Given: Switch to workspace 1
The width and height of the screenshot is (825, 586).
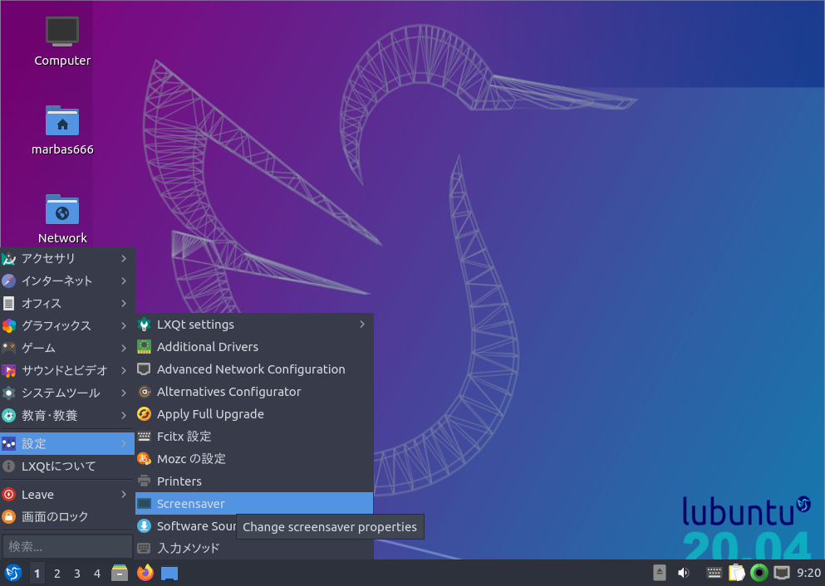Looking at the screenshot, I should (x=37, y=574).
